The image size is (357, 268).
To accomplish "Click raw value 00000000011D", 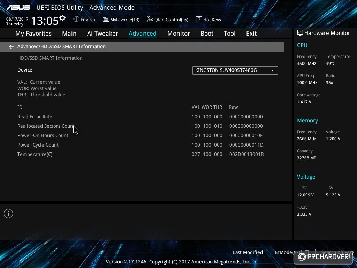I will [x=246, y=145].
